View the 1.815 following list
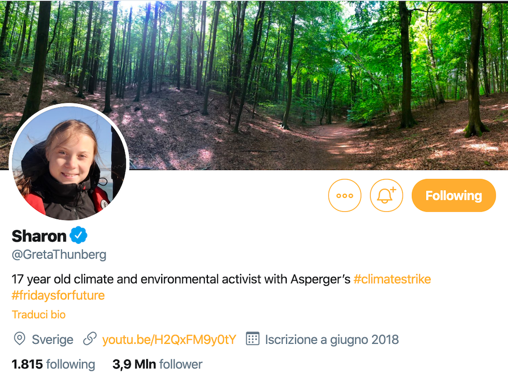The image size is (508, 378). click(53, 365)
